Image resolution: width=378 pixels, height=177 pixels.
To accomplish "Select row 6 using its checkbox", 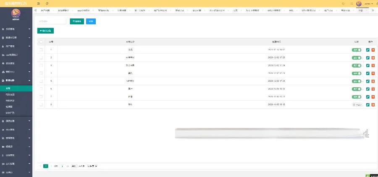I will pos(41,89).
